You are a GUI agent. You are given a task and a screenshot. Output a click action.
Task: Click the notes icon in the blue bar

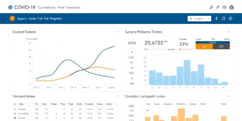[224, 19]
